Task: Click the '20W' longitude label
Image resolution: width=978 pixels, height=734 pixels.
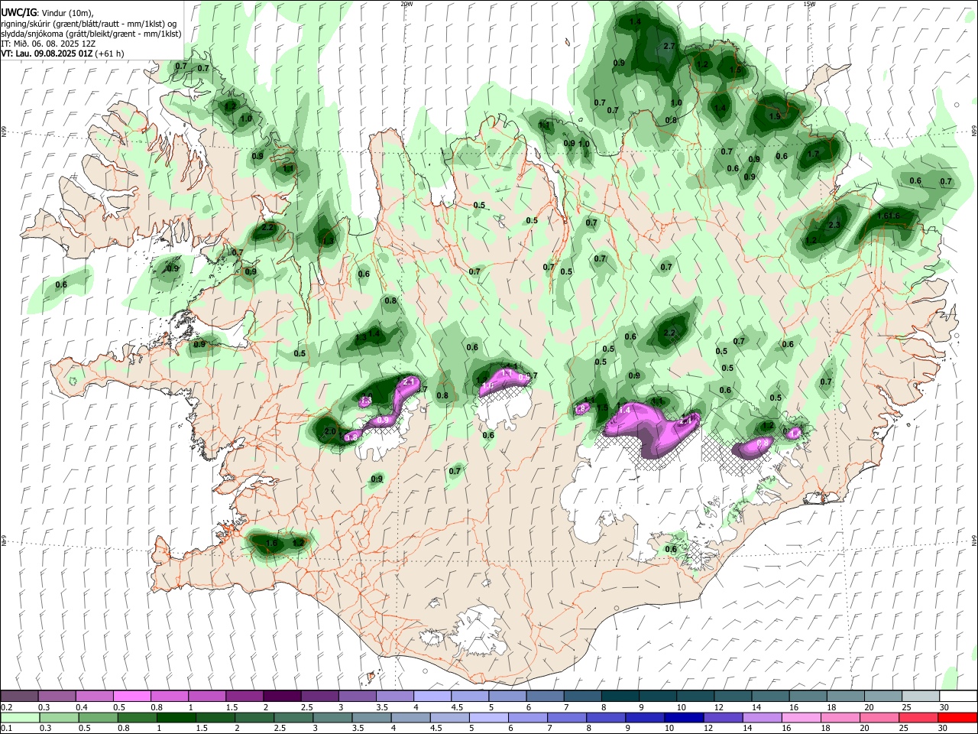Action: pyautogui.click(x=406, y=4)
